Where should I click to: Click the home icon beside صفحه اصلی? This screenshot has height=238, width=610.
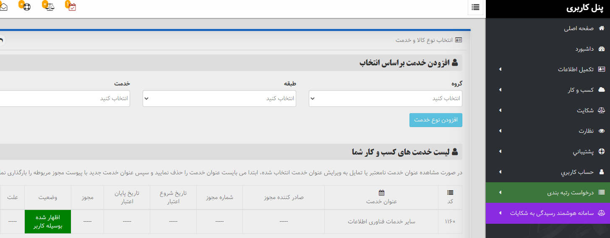pyautogui.click(x=602, y=28)
